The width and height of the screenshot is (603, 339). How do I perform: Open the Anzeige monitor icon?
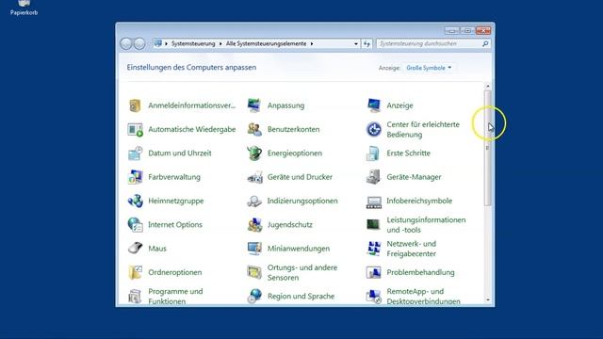tap(373, 105)
